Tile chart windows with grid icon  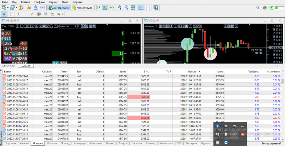click(133, 7)
